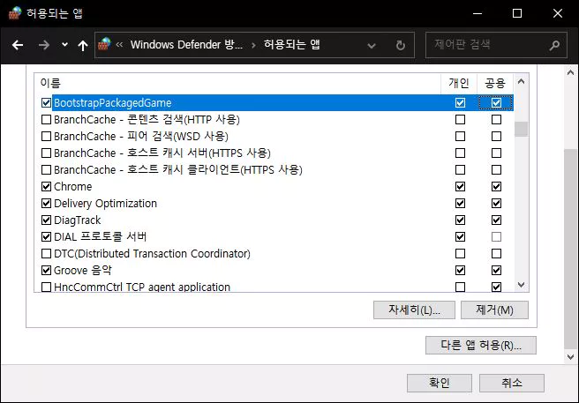The height and width of the screenshot is (403, 579).
Task: Click the forward navigation arrow
Action: 44,45
